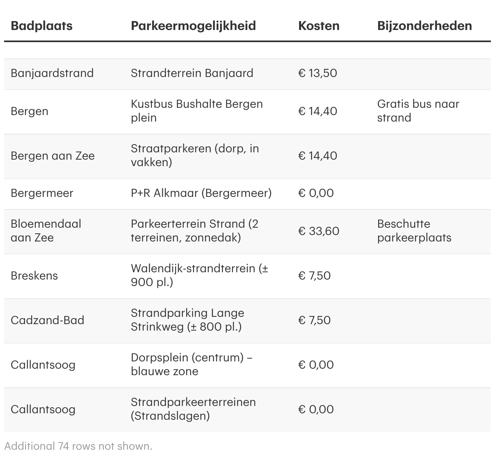495x457 pixels.
Task: Click the Parkeermogelijkheid column header
Action: click(193, 26)
